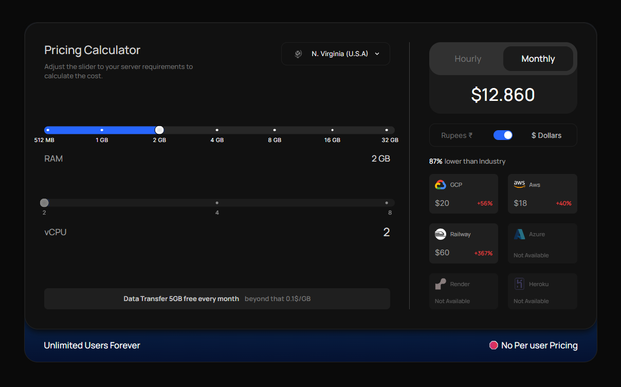This screenshot has height=387, width=621.
Task: Click the AWS logo icon
Action: click(519, 184)
